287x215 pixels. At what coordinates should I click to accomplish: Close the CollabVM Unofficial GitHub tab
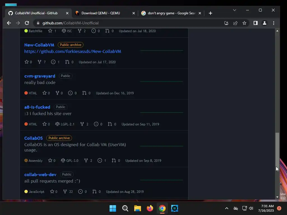67,13
